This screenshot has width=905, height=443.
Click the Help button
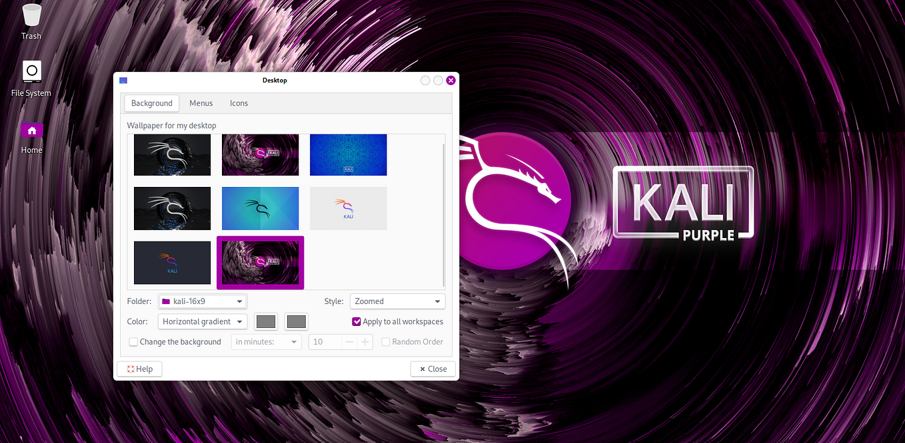click(140, 369)
